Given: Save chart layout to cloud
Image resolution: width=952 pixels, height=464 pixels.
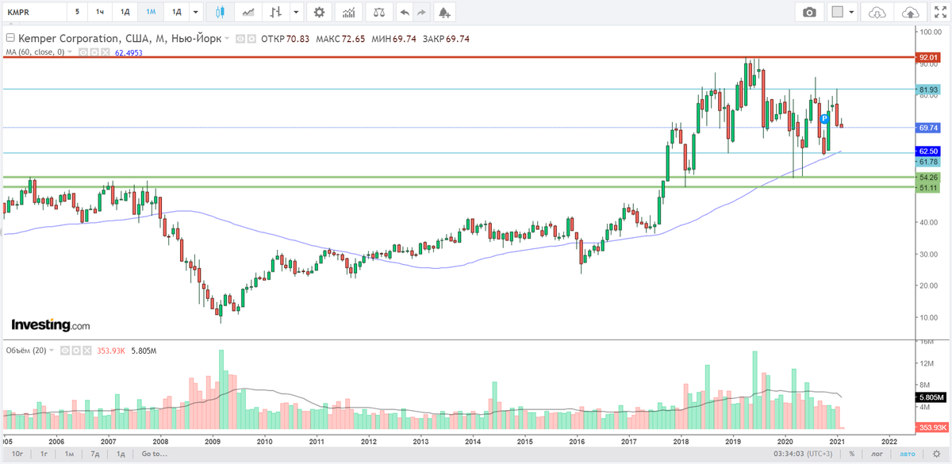Looking at the screenshot, I should coord(911,12).
